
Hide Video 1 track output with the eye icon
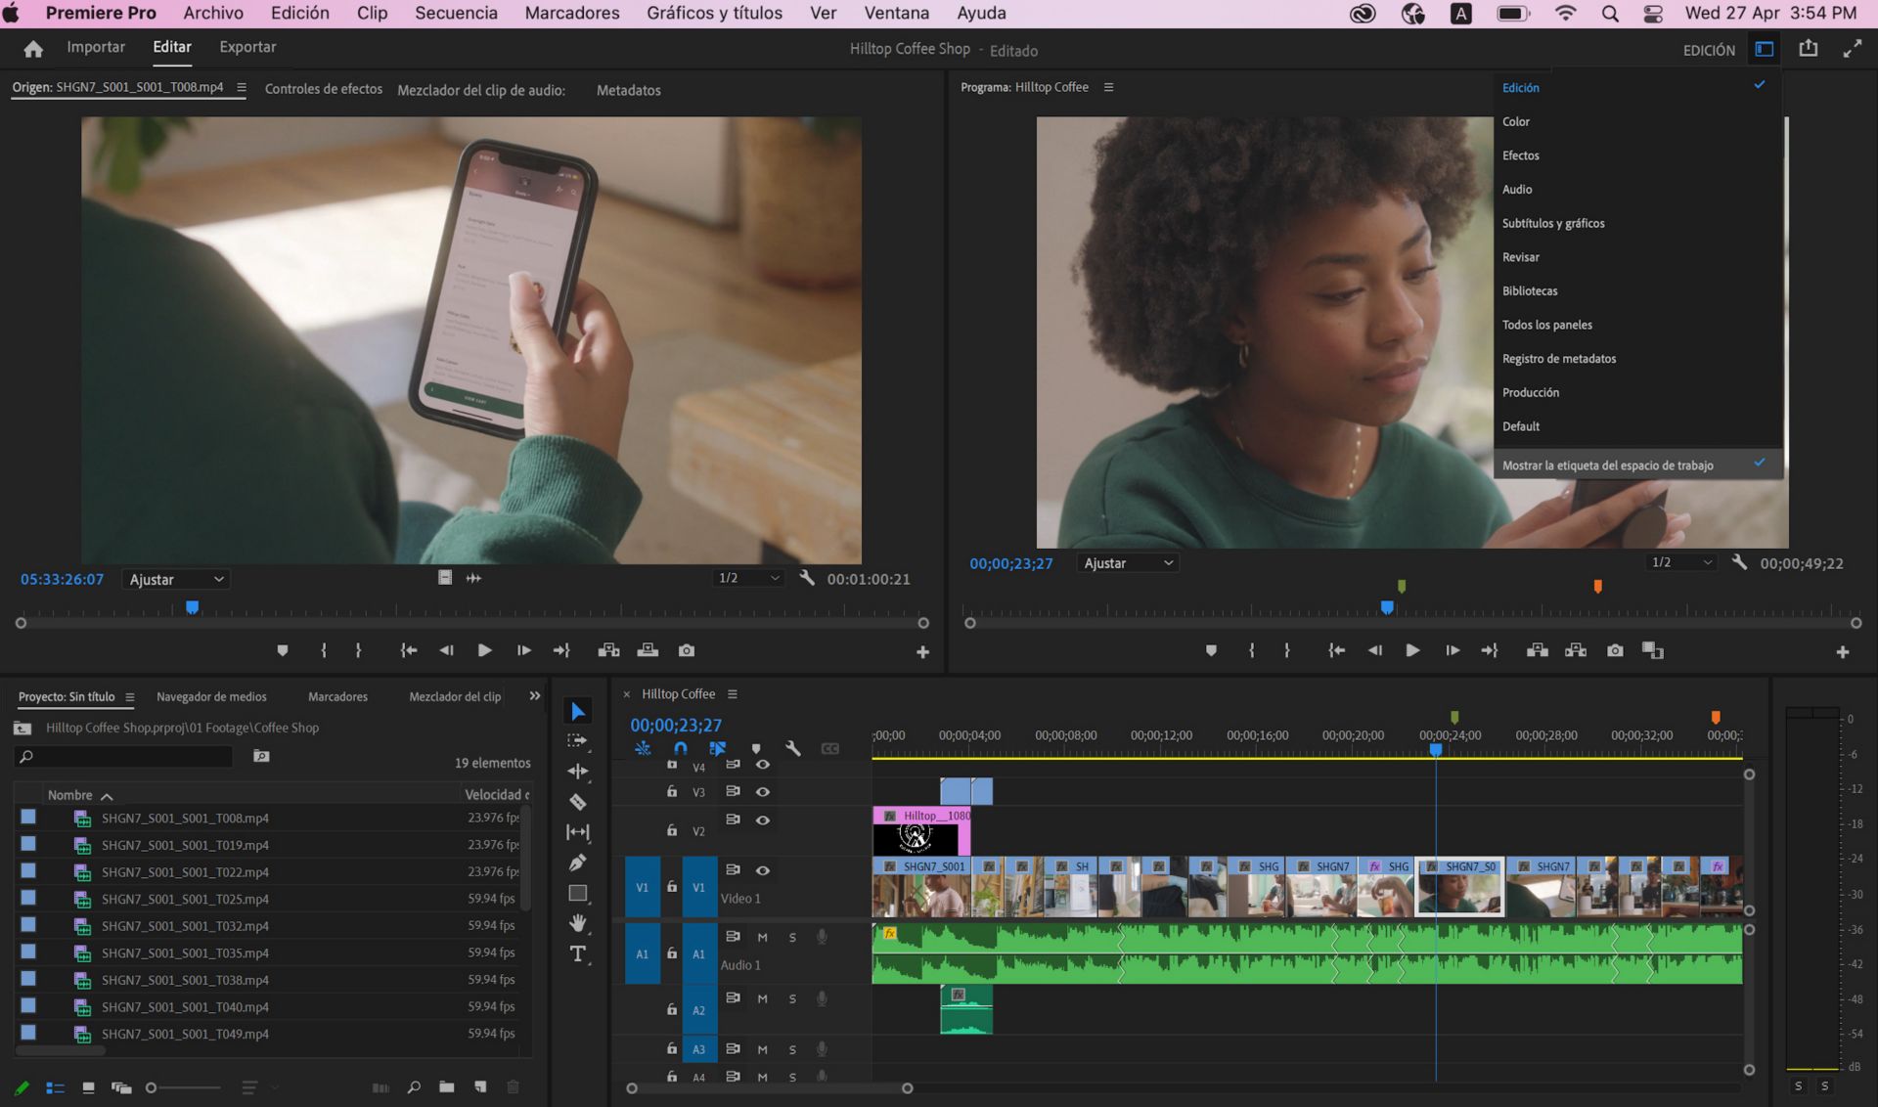click(x=763, y=871)
